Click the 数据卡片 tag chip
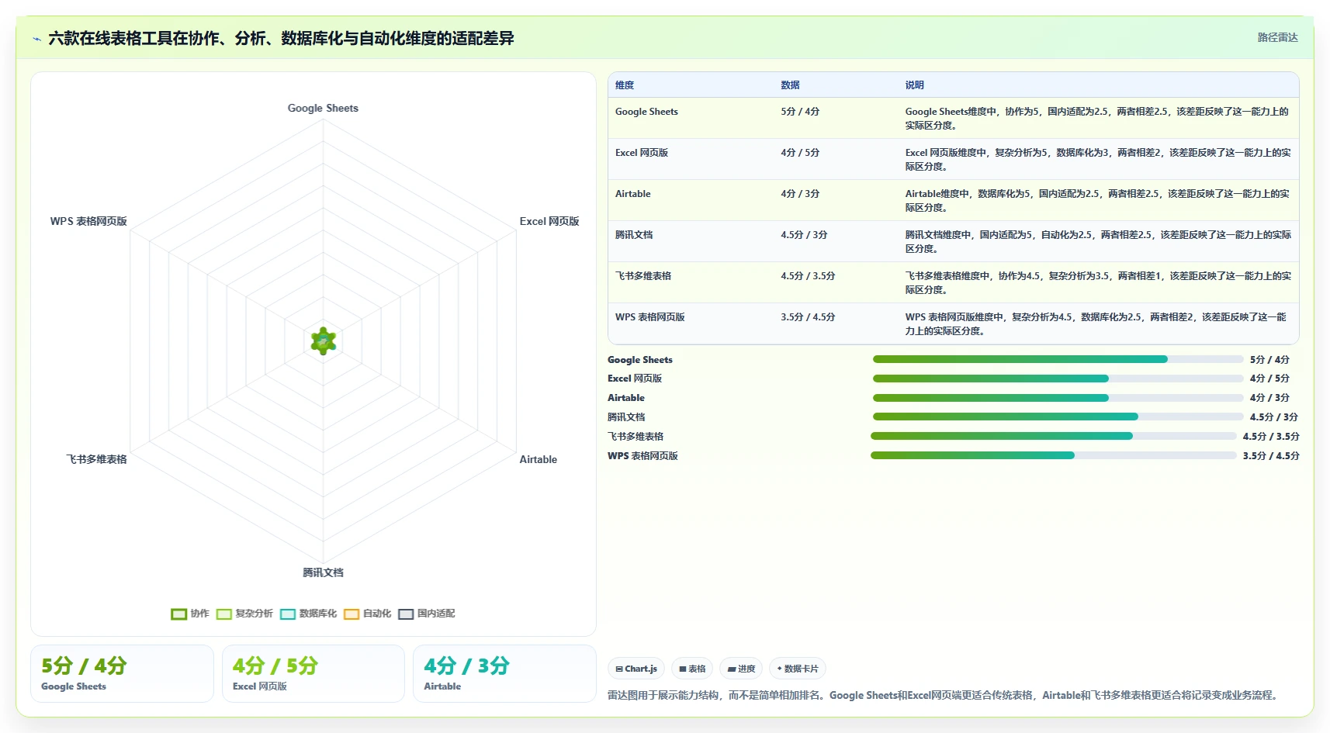 coord(798,669)
